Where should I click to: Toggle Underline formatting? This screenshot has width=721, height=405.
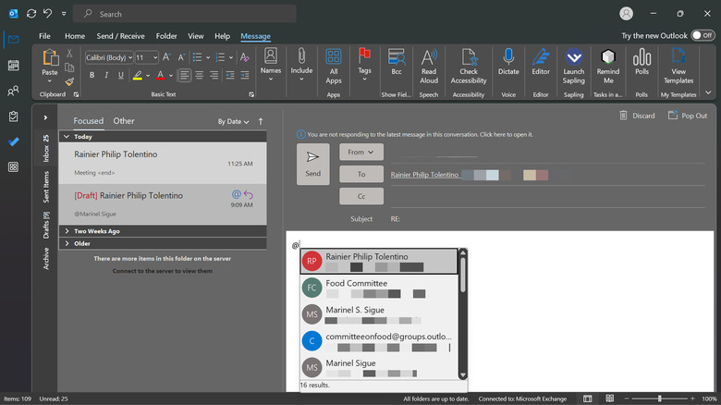pyautogui.click(x=120, y=75)
